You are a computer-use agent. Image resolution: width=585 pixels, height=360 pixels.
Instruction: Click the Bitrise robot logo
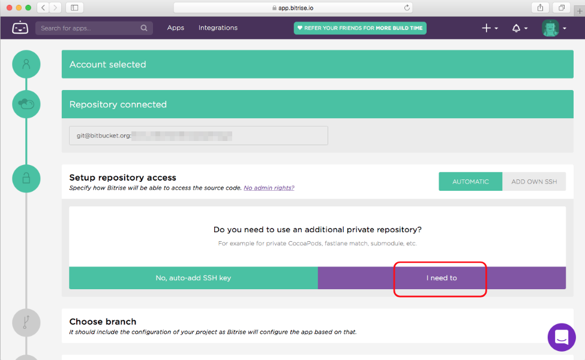[20, 28]
